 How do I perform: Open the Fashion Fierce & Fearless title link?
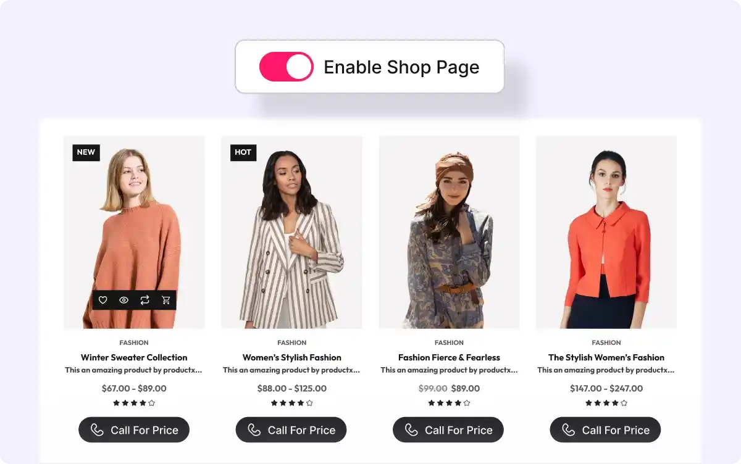point(449,357)
